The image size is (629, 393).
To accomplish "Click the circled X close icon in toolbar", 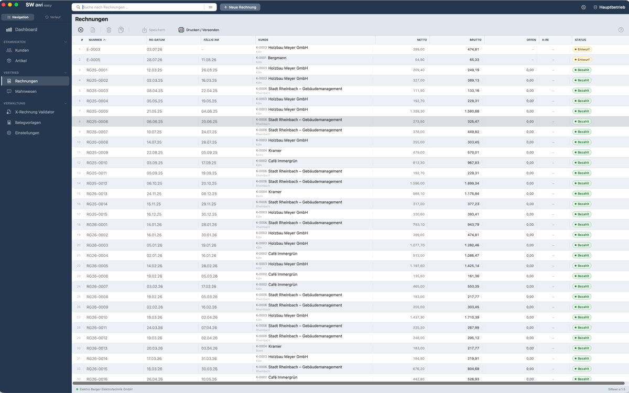I will (x=81, y=30).
